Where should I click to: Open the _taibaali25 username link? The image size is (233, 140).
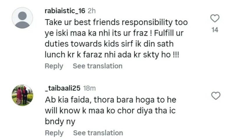[63, 88]
